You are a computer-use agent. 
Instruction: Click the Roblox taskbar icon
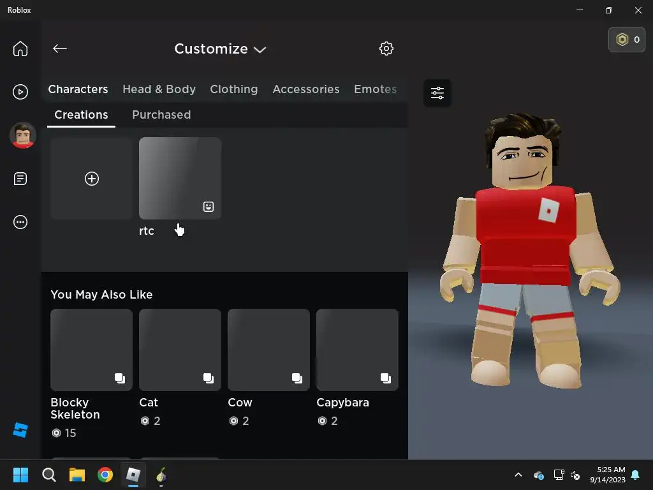tap(133, 475)
